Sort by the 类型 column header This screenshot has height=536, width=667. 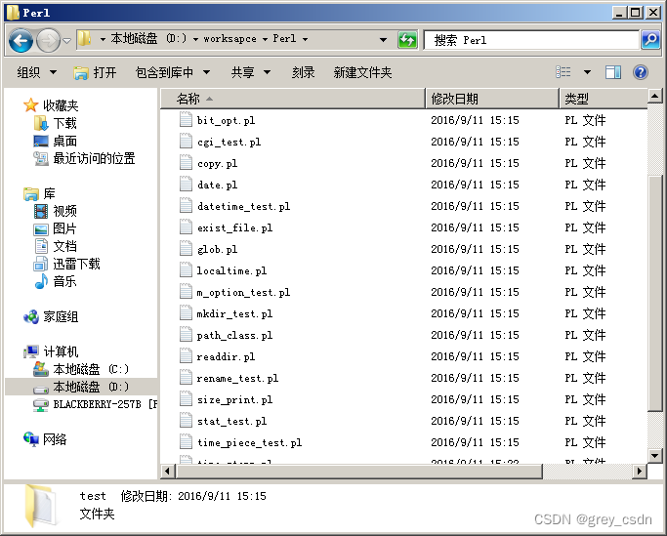click(x=604, y=99)
